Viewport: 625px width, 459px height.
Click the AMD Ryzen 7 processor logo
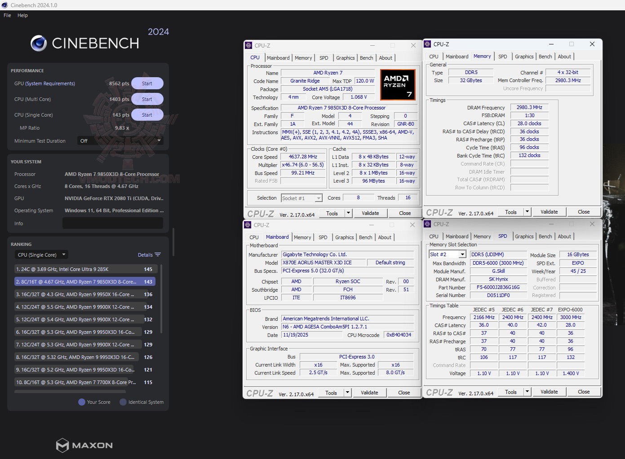point(398,84)
